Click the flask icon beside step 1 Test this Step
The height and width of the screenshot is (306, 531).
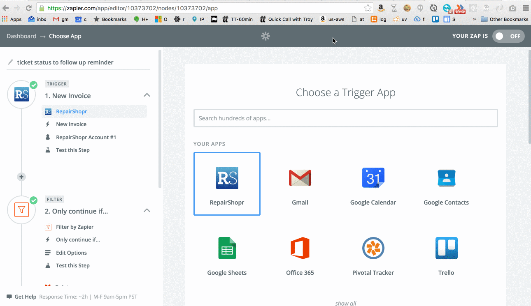tap(48, 150)
